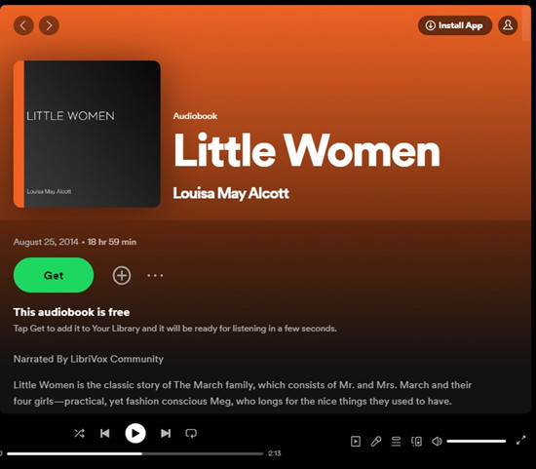Go forward with the right arrow button
Viewport: 536px width, 469px height.
(x=49, y=25)
